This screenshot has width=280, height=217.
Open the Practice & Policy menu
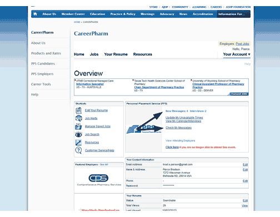click(x=123, y=14)
